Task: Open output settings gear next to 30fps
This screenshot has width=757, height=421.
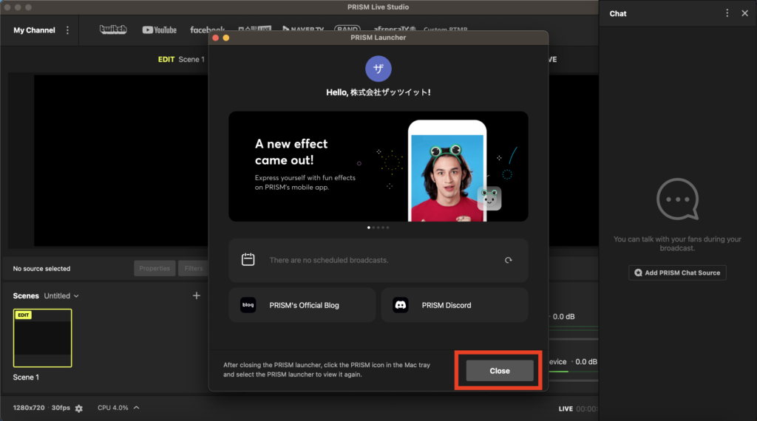Action: coord(79,408)
